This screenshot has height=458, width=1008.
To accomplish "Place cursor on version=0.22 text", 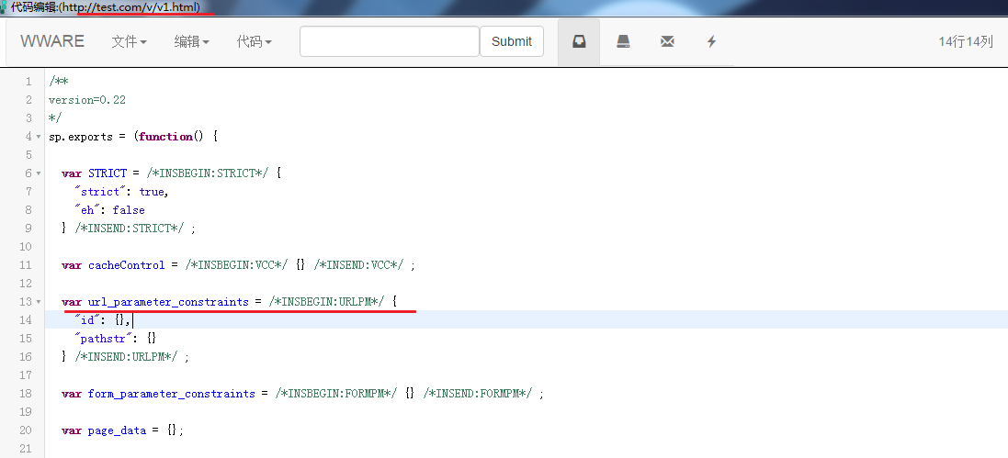I will click(87, 99).
